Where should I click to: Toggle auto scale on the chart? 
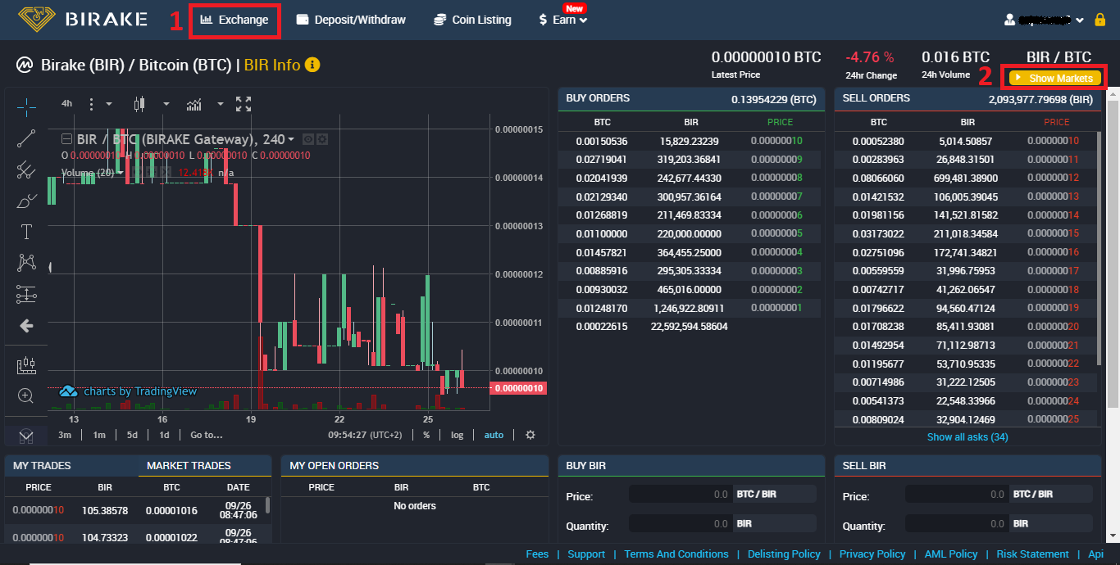pyautogui.click(x=494, y=435)
